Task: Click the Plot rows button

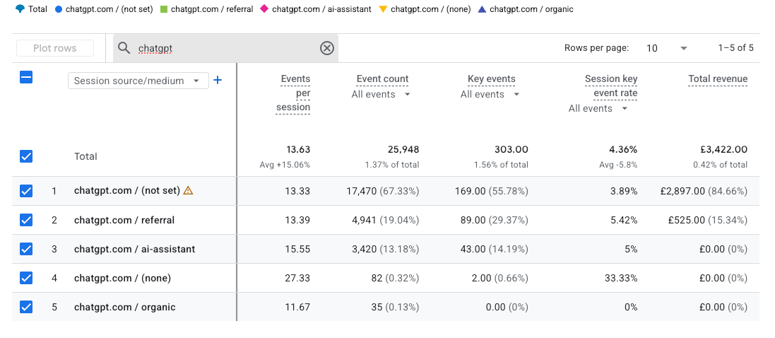Action: [x=55, y=48]
